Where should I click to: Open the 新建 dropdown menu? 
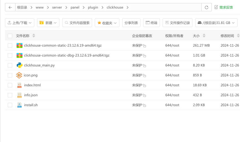48,23
